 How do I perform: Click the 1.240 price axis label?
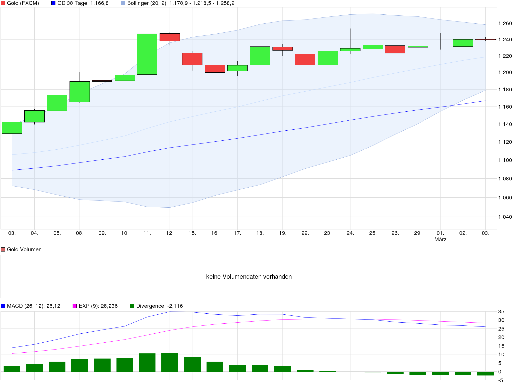coord(505,40)
